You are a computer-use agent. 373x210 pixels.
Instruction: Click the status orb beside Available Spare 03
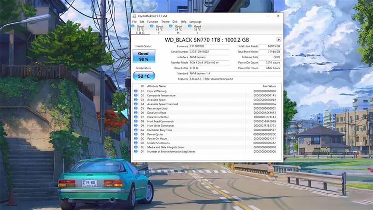click(136, 100)
